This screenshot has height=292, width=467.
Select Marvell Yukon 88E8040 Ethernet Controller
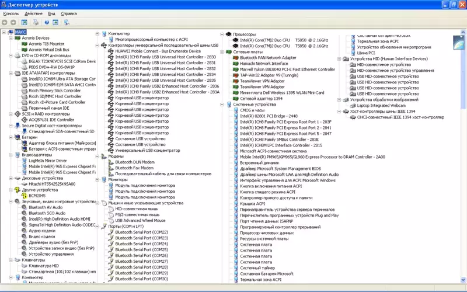click(287, 69)
